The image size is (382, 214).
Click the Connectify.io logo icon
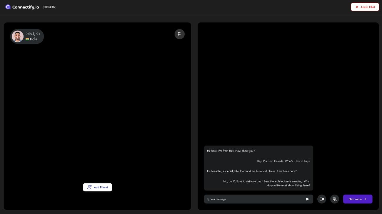point(8,7)
